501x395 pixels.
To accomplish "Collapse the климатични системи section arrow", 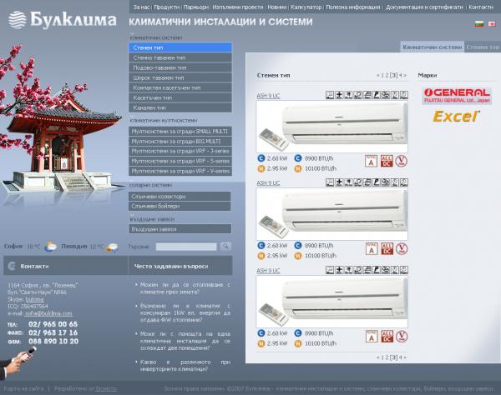I will [132, 33].
